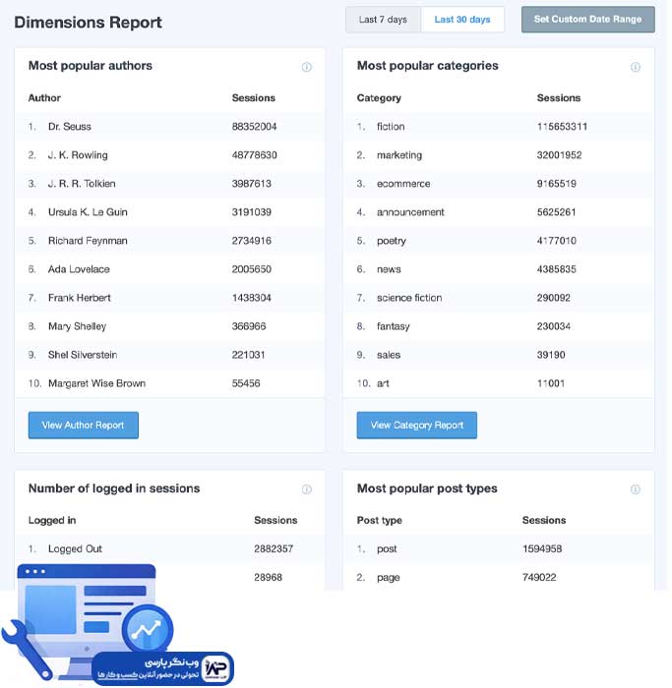Select author row Mary Shelley

pos(169,326)
